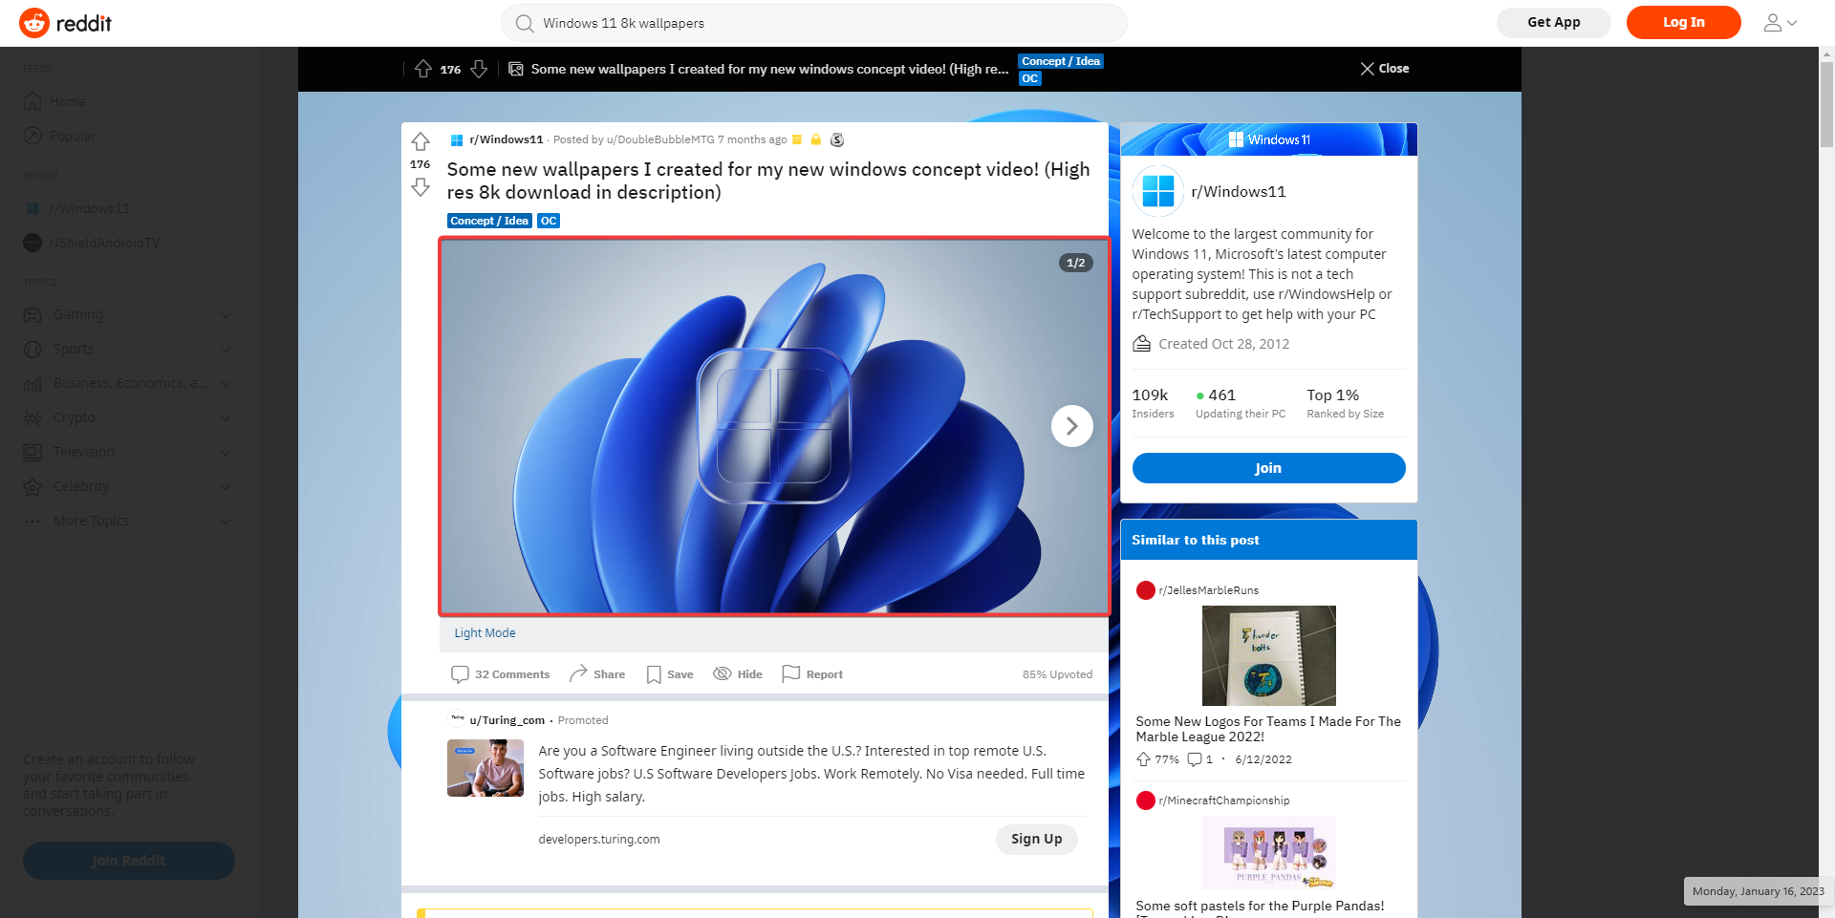Open r/Windows11 community name in sidebar
This screenshot has width=1835, height=918.
pos(1238,192)
